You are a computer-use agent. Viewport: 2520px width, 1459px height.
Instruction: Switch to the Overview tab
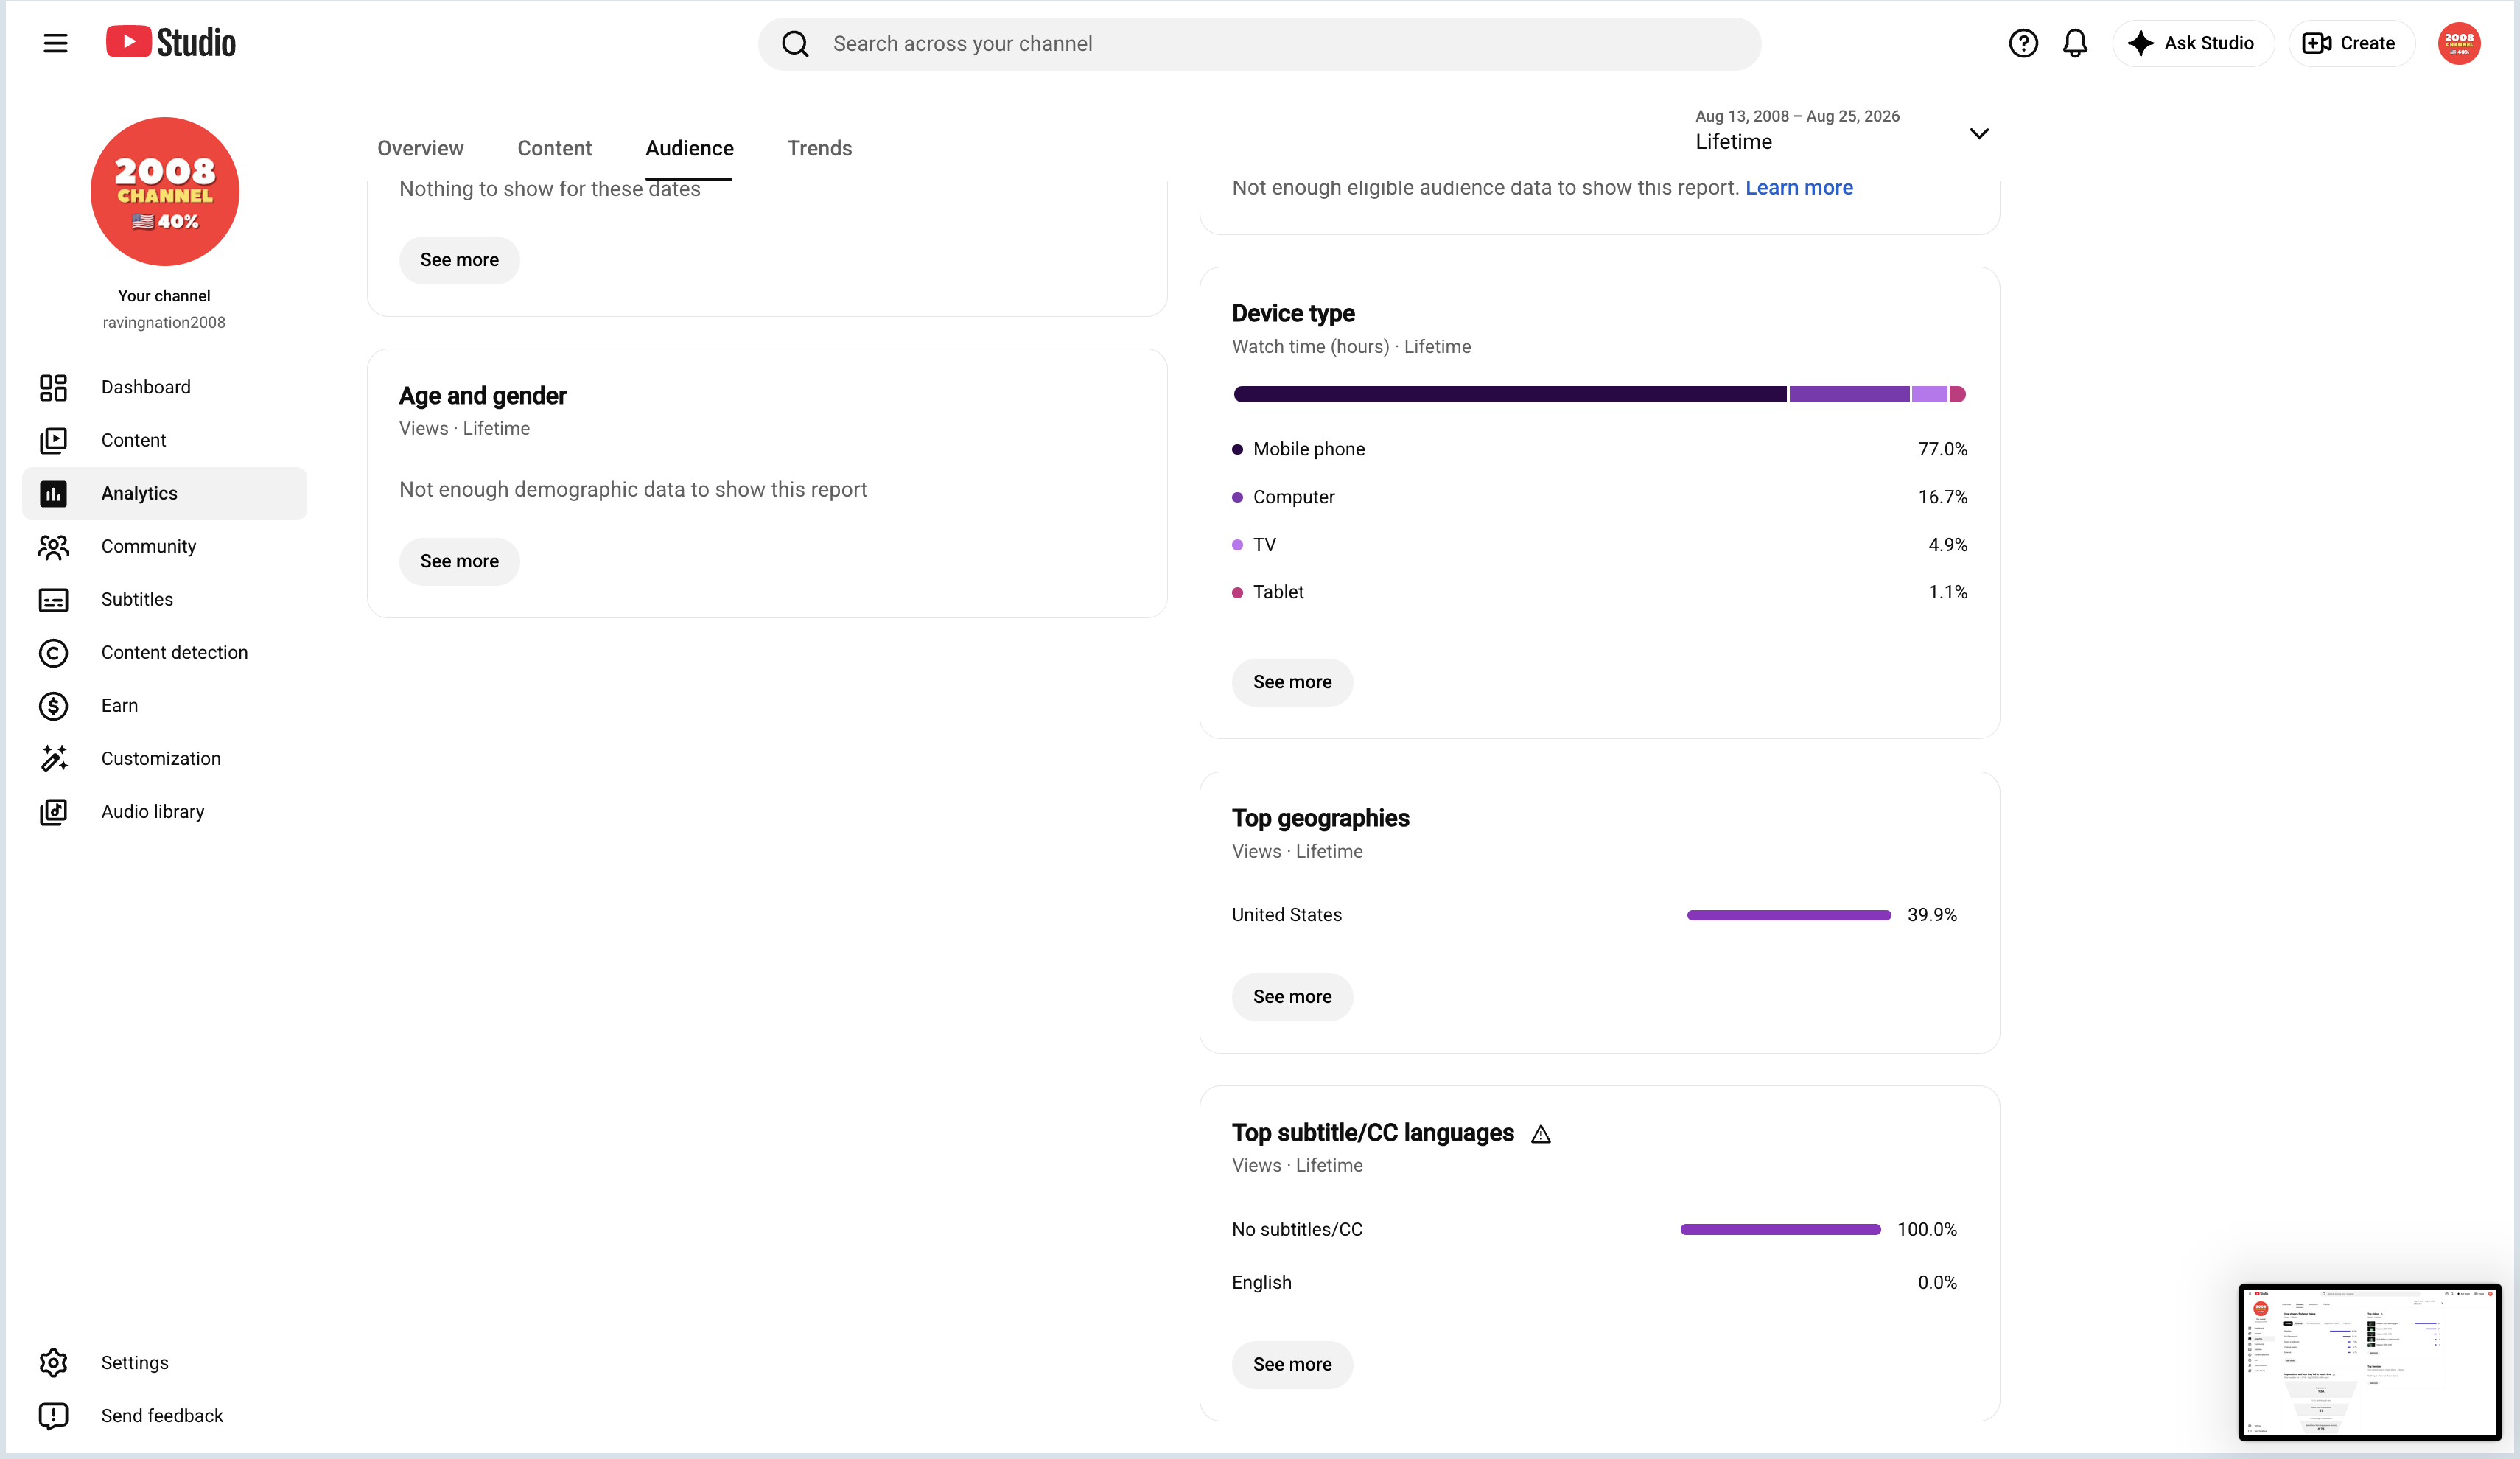pos(420,148)
